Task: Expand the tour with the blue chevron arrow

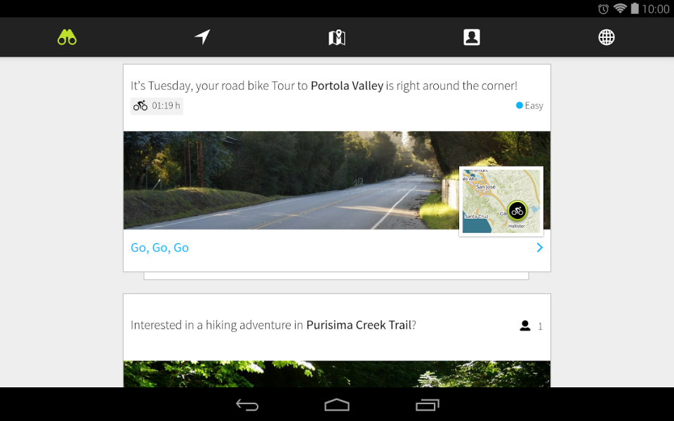Action: pos(539,248)
